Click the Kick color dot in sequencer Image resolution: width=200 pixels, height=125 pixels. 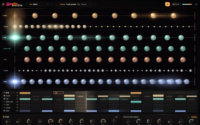click(x=4, y=93)
